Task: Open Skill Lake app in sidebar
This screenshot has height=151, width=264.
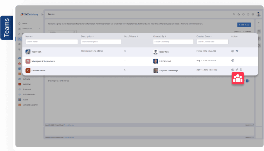Action: (26, 79)
